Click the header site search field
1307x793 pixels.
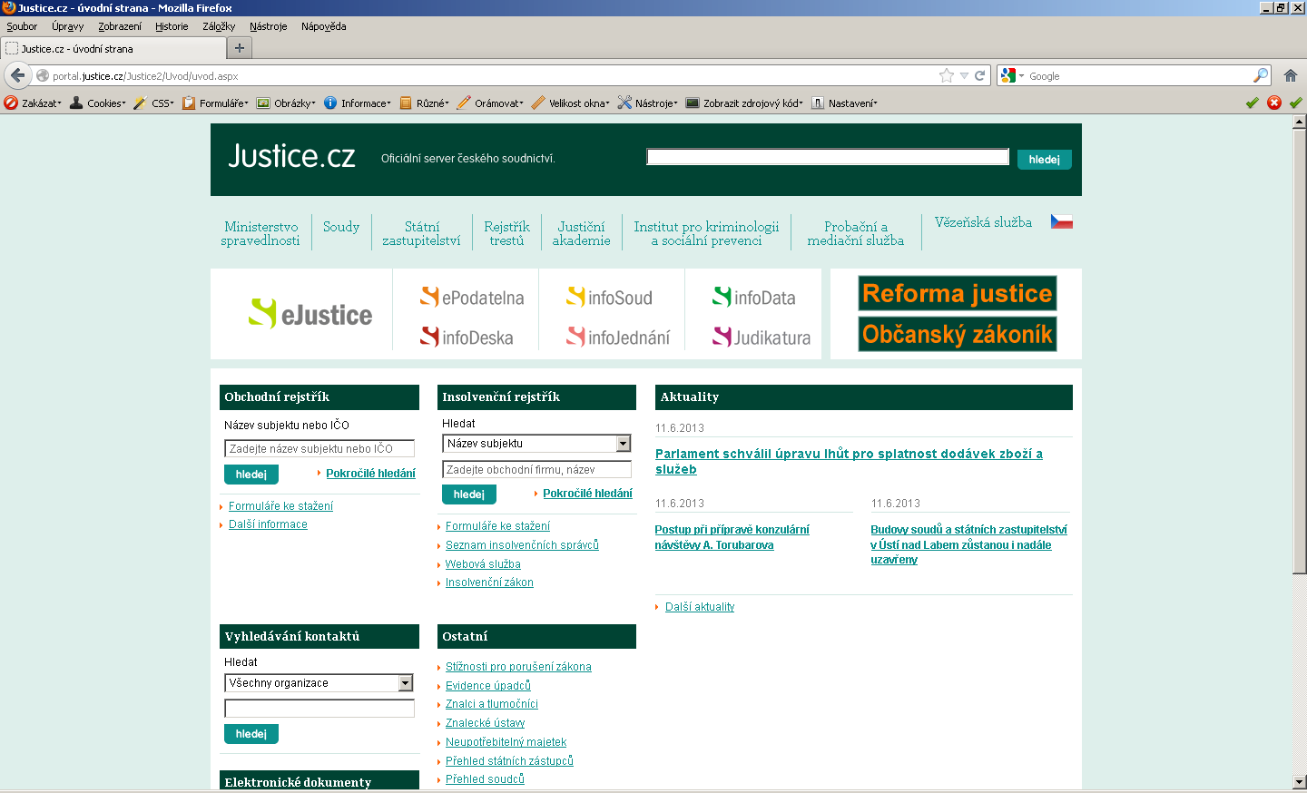point(828,157)
